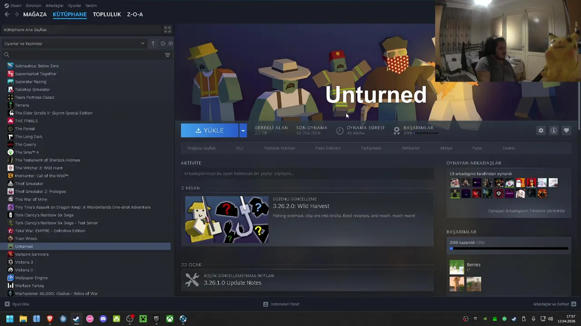Click the Wallpaper Engine list icon
Viewport: 581px width, 326px height.
[10, 278]
